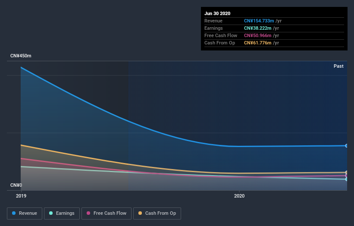This screenshot has height=226, width=354.
Task: Click the Earnings label in tooltip
Action: pyautogui.click(x=213, y=28)
